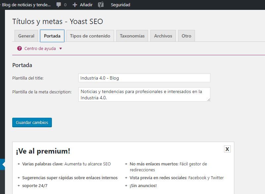Image resolution: width=265 pixels, height=194 pixels.
Task: Click the Plantilla del title input field
Action: (144, 78)
